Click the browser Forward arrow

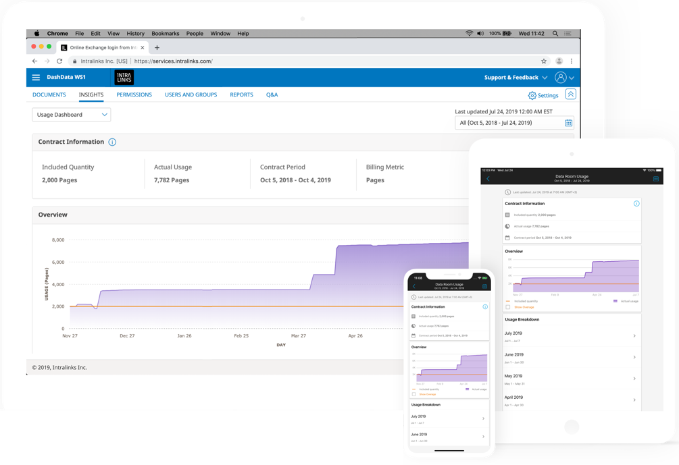47,61
